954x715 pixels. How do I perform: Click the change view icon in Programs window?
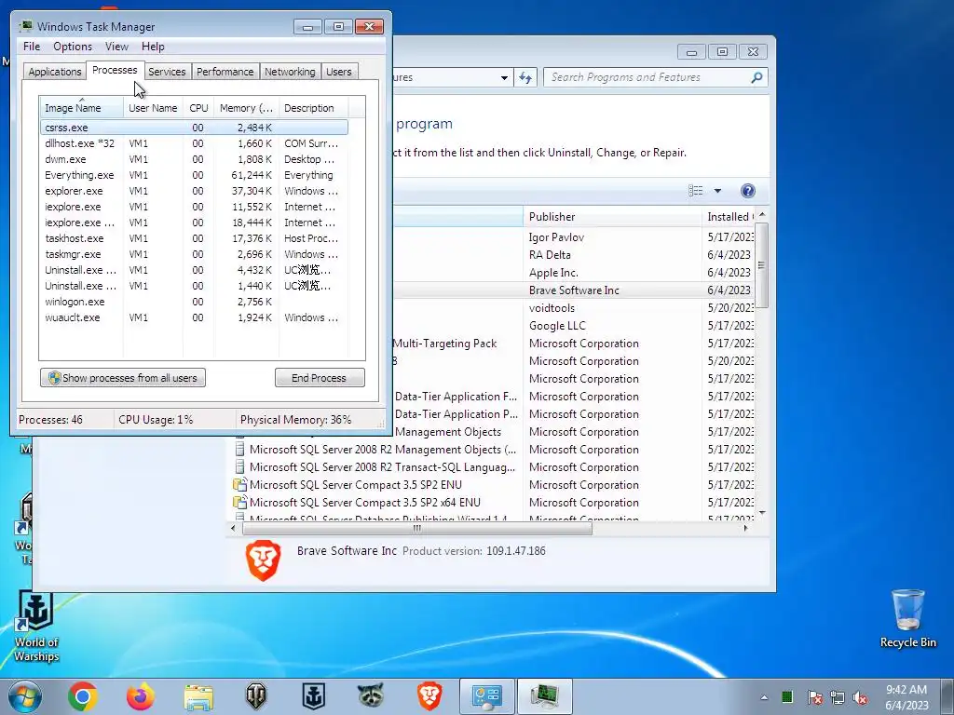tap(695, 191)
